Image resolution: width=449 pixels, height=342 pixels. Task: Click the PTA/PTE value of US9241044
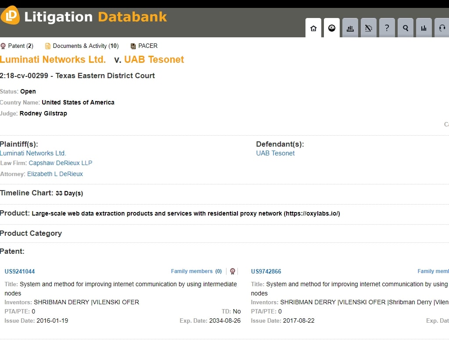pyautogui.click(x=33, y=311)
